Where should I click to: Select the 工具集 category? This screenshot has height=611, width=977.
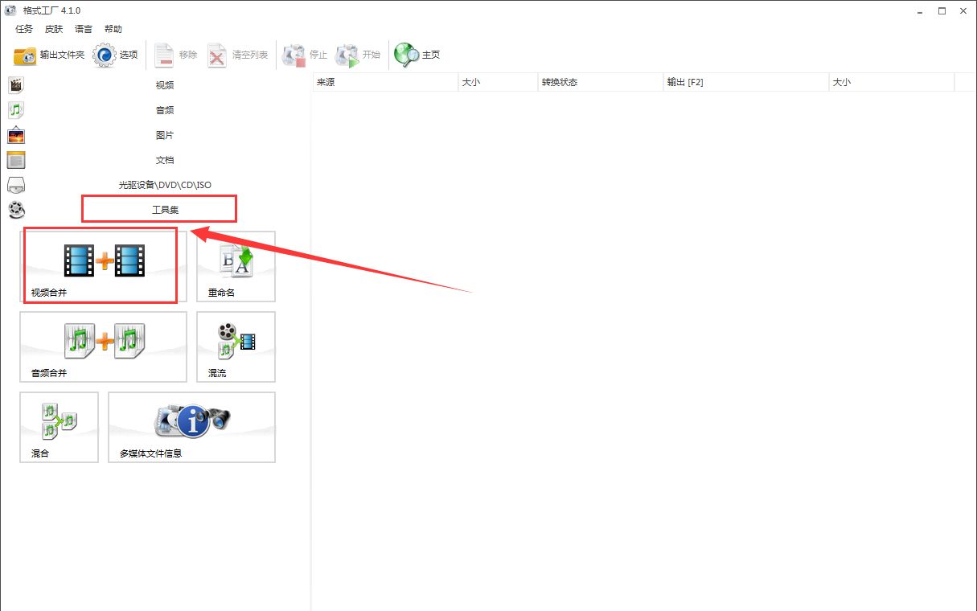pyautogui.click(x=165, y=210)
